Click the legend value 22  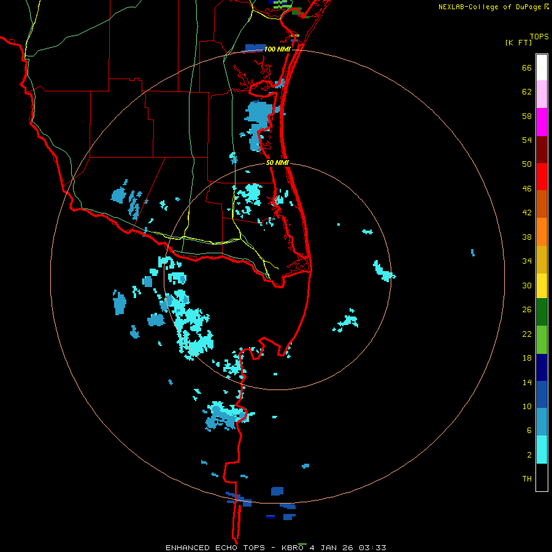tap(527, 334)
